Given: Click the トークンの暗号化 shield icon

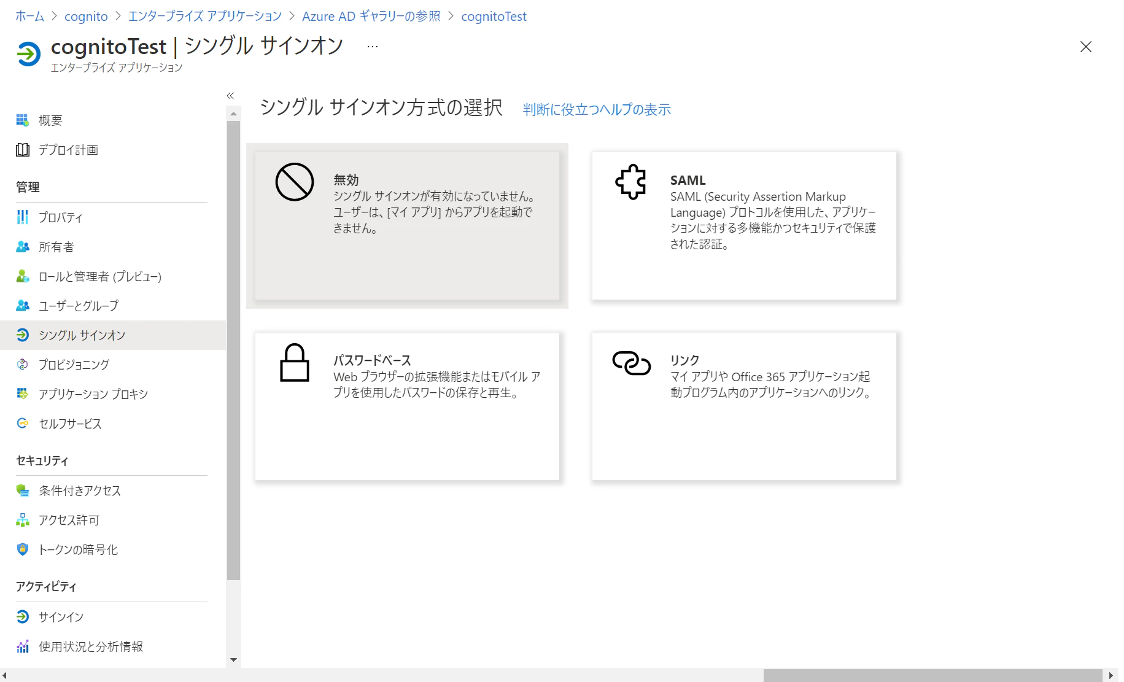Looking at the screenshot, I should (23, 549).
